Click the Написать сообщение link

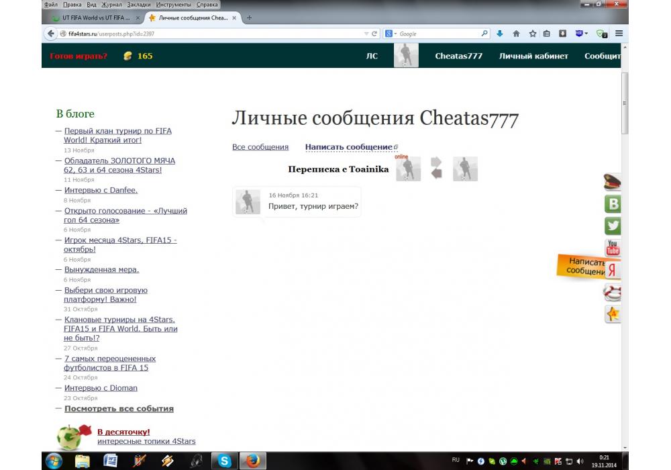[x=348, y=147]
